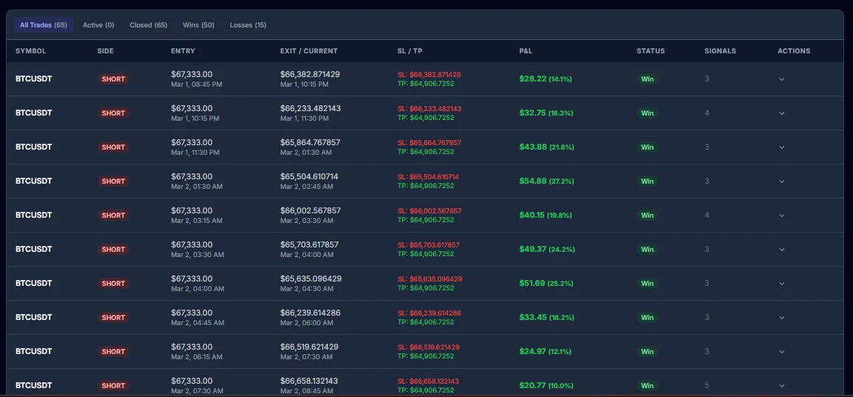
Task: Click P&L value $43.88 (21.8%)
Action: pyautogui.click(x=546, y=147)
